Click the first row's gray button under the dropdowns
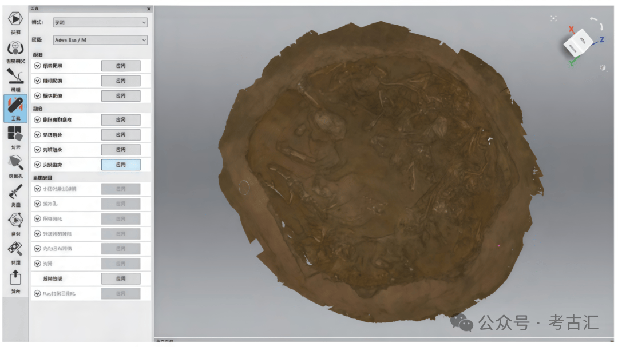This screenshot has height=347, width=618. click(121, 66)
